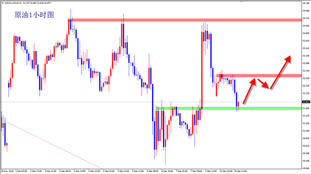The image size is (311, 174).
Task: Click the current price label on price axis
Action: click(x=306, y=102)
